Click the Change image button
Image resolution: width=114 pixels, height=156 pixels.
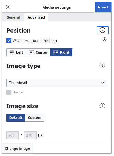point(17,148)
